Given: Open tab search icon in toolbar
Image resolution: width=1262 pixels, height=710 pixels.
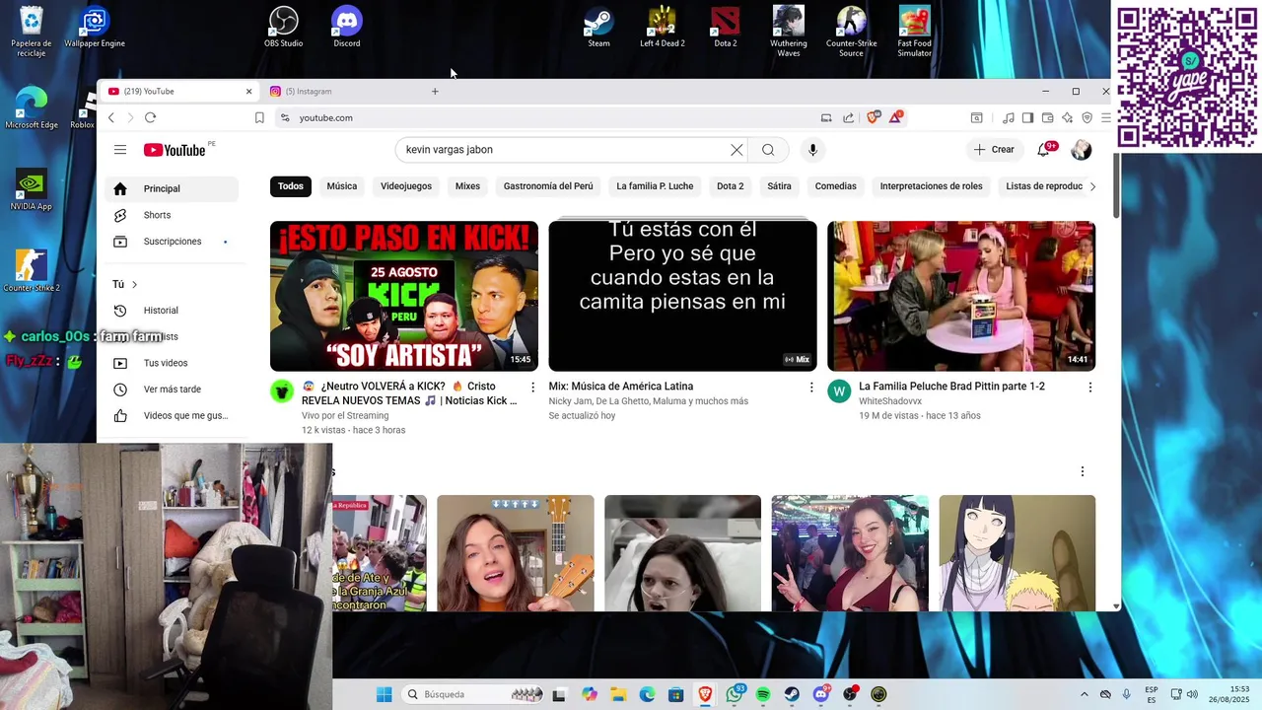Looking at the screenshot, I should pos(976,117).
